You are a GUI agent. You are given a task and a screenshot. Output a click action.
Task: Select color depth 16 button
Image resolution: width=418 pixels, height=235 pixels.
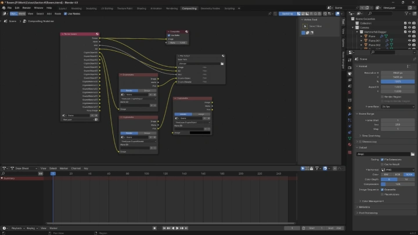pyautogui.click(x=406, y=179)
